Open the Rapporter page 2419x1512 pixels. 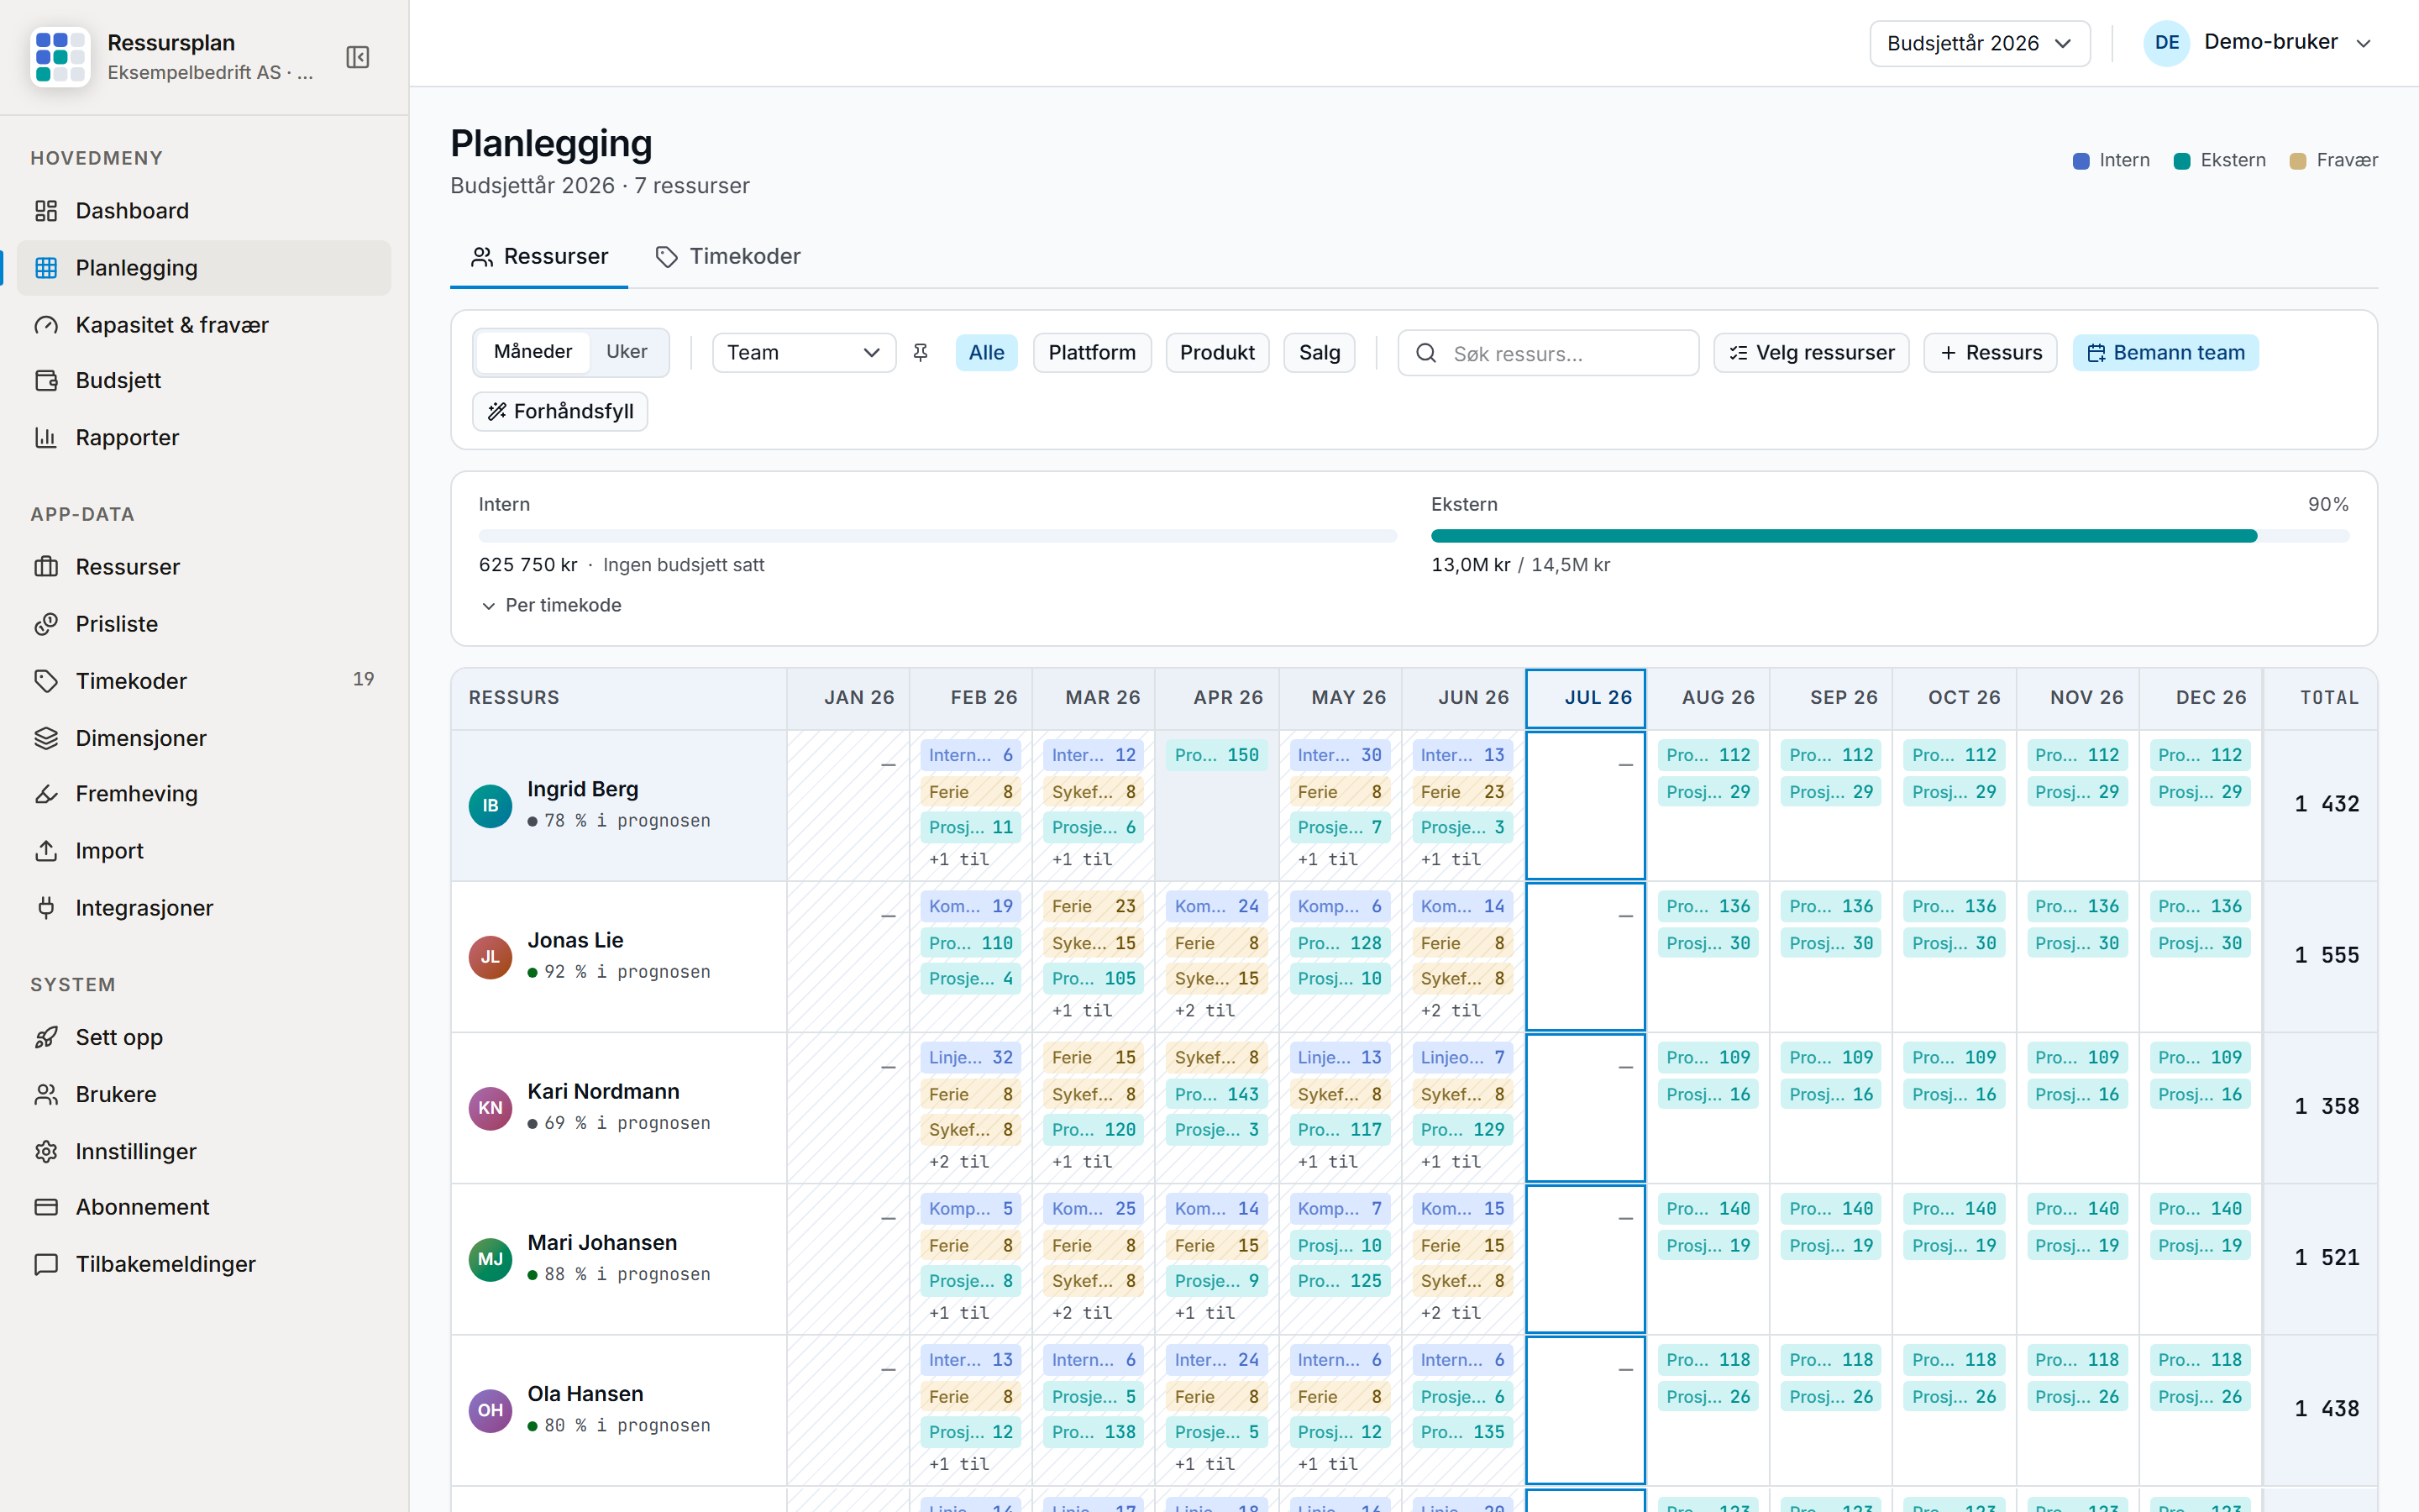204,438
